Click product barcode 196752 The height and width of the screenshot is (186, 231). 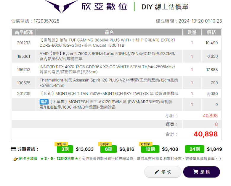click(x=24, y=70)
